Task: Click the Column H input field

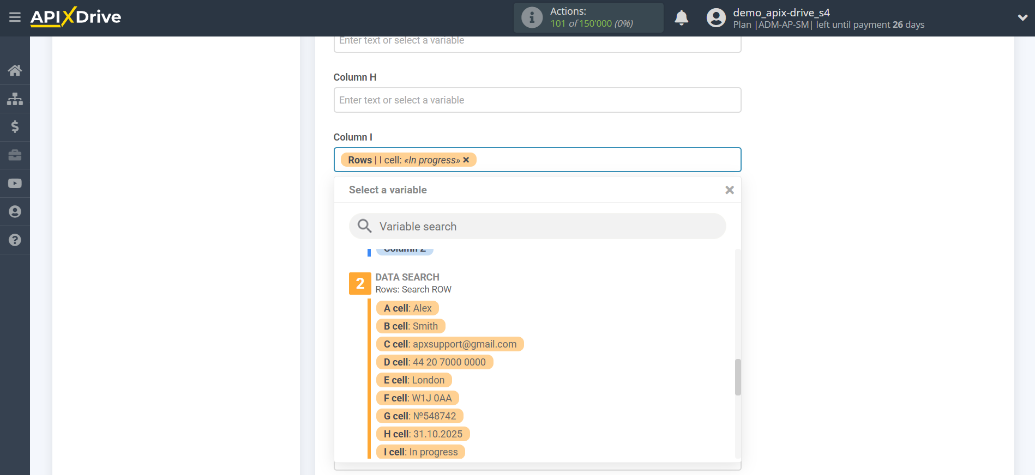Action: pyautogui.click(x=537, y=100)
